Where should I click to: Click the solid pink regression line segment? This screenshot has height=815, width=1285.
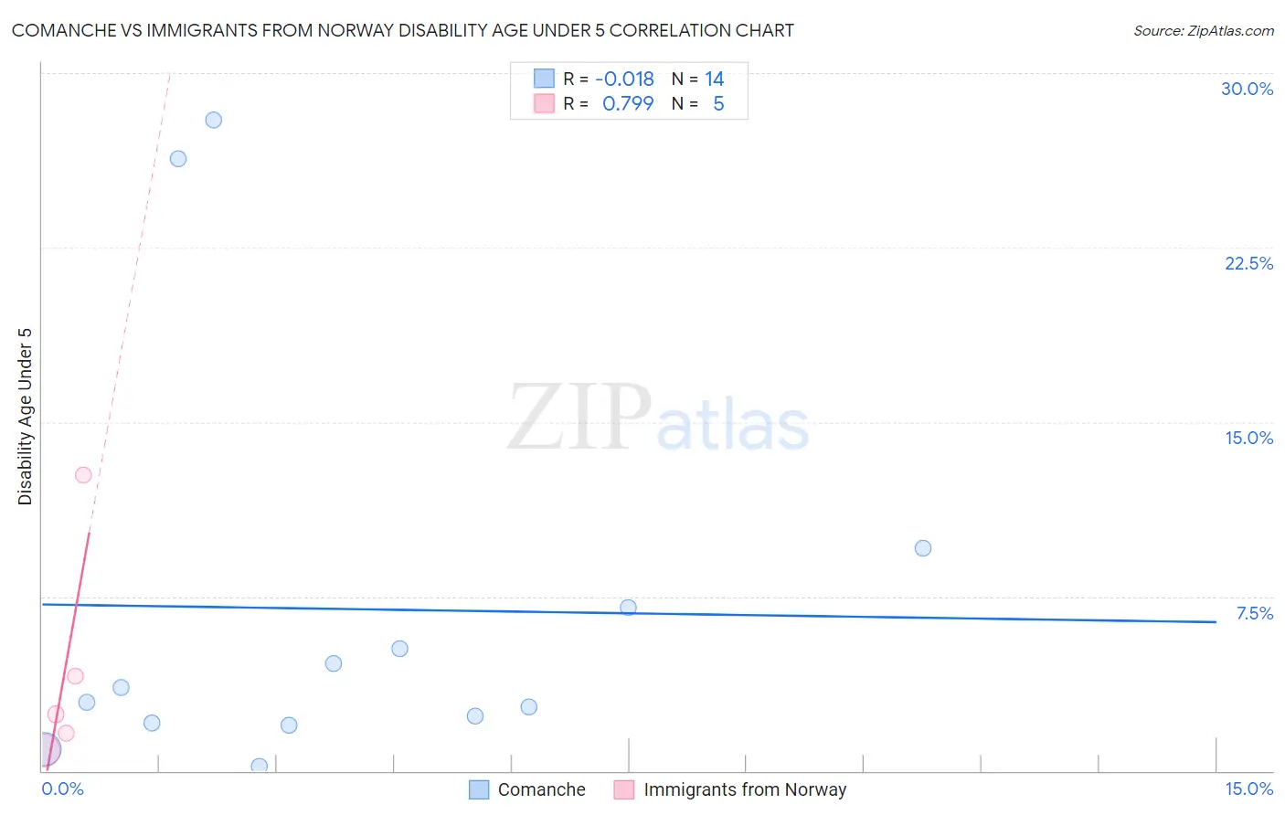click(x=68, y=651)
